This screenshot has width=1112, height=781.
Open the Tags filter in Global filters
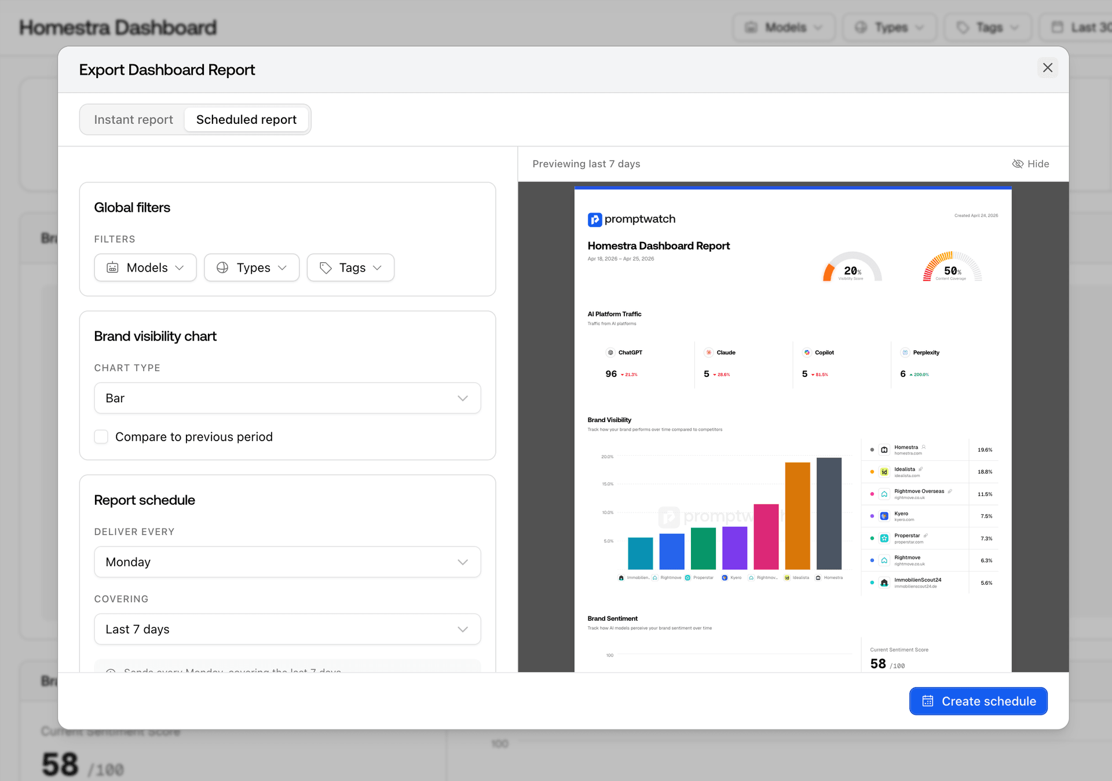coord(350,267)
